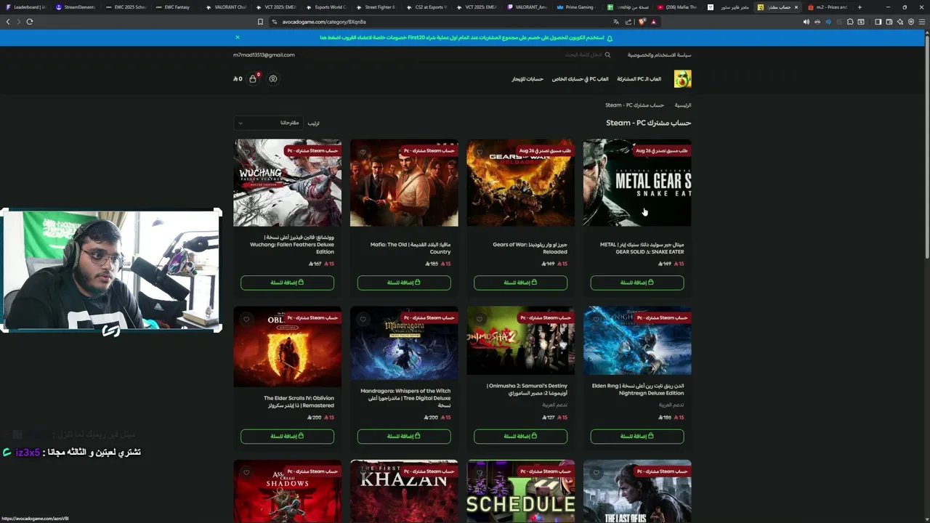Click the account email m7mad13513@gmail.com
930x523 pixels.
(264, 55)
